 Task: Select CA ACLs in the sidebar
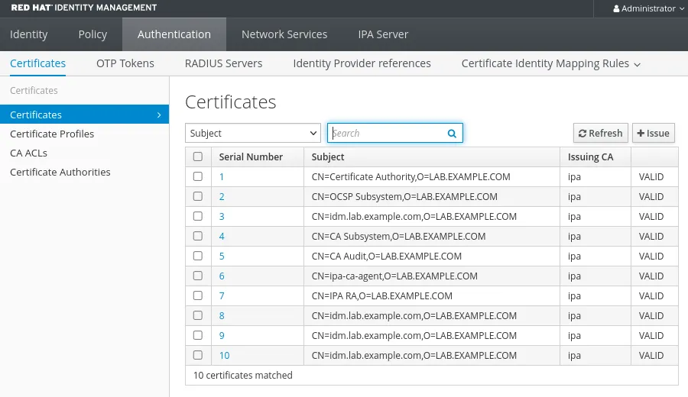pyautogui.click(x=28, y=153)
